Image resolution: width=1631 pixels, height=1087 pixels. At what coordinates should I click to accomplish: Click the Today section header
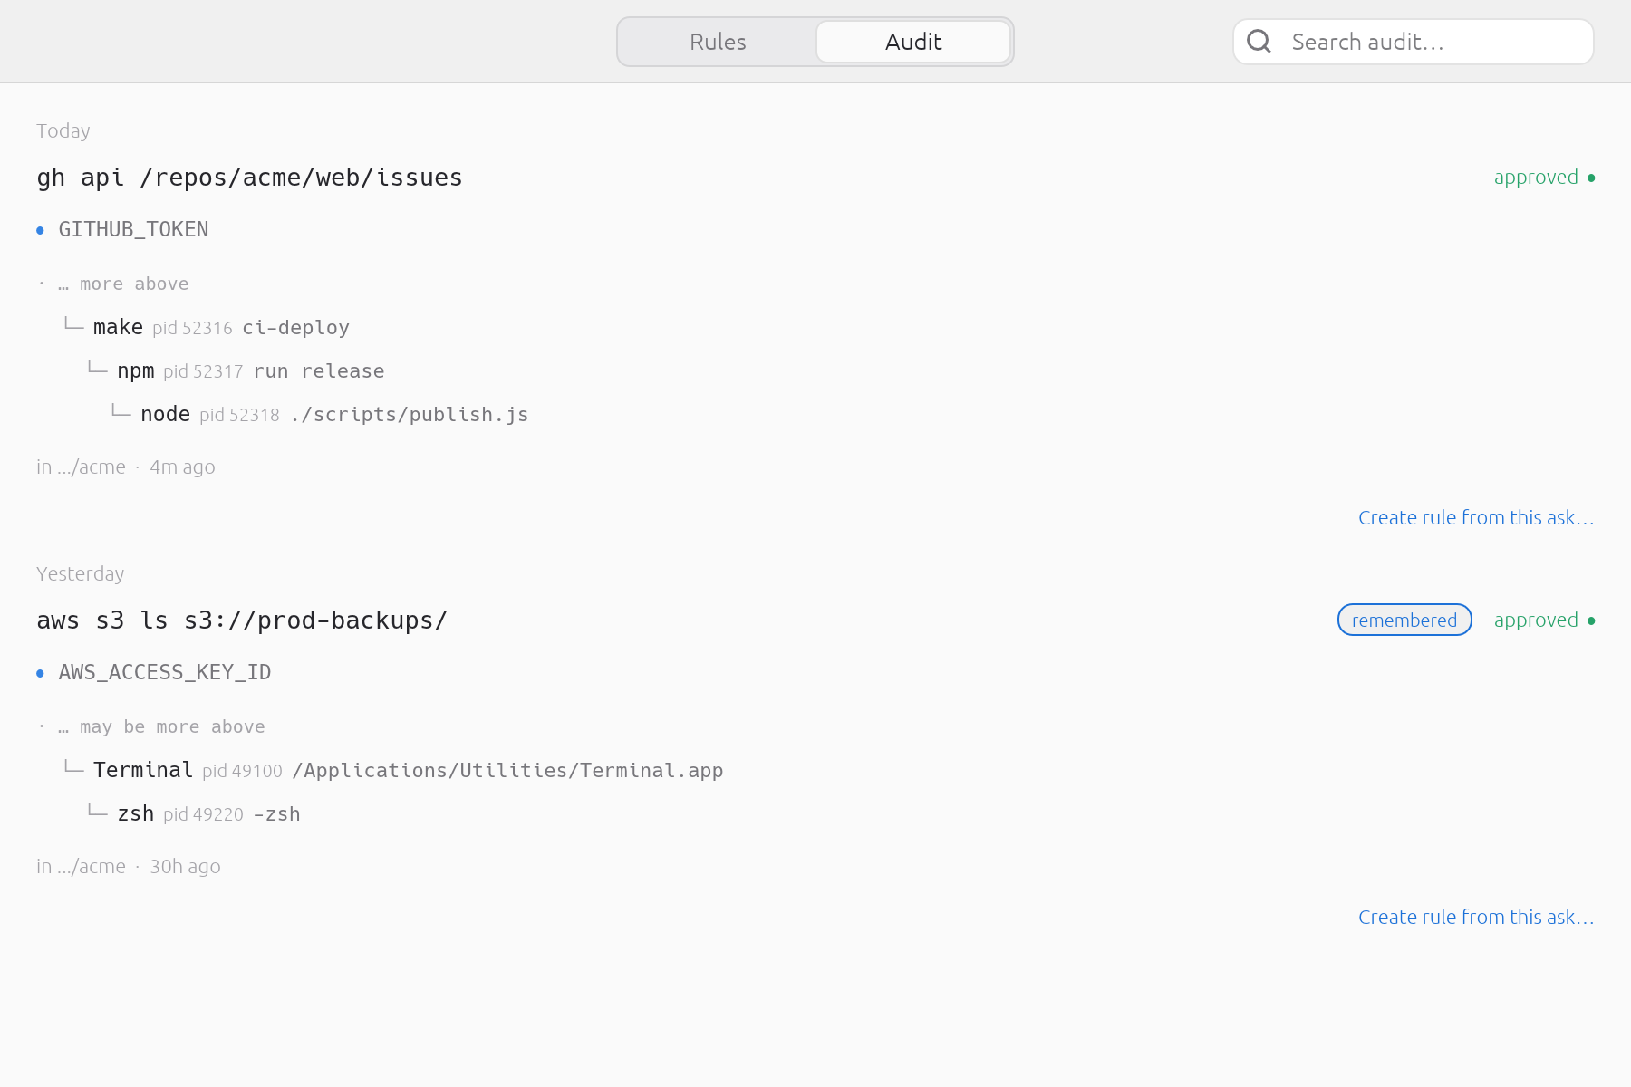tap(63, 130)
